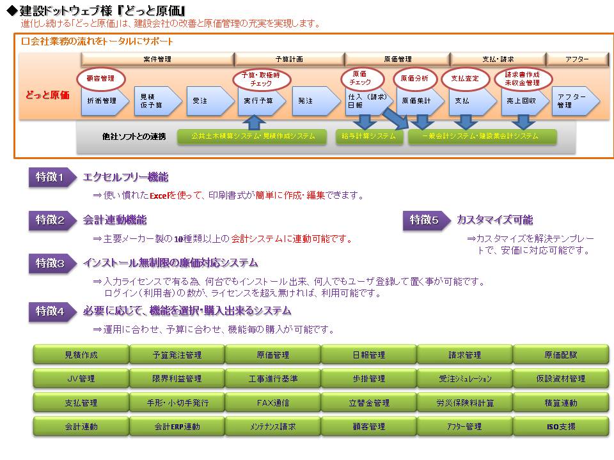Click the 特徴3 purple label
Screen dimensions: 614x460
pyautogui.click(x=52, y=263)
